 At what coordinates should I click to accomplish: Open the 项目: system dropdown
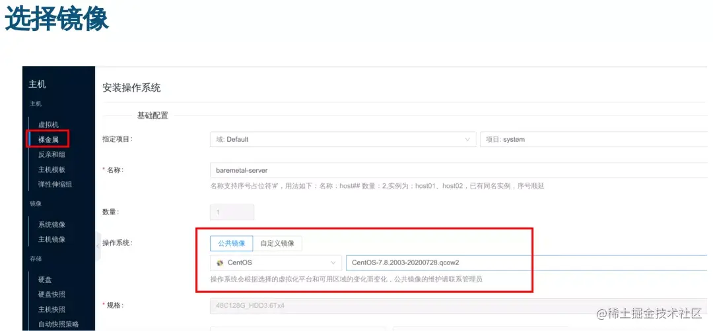[594, 139]
